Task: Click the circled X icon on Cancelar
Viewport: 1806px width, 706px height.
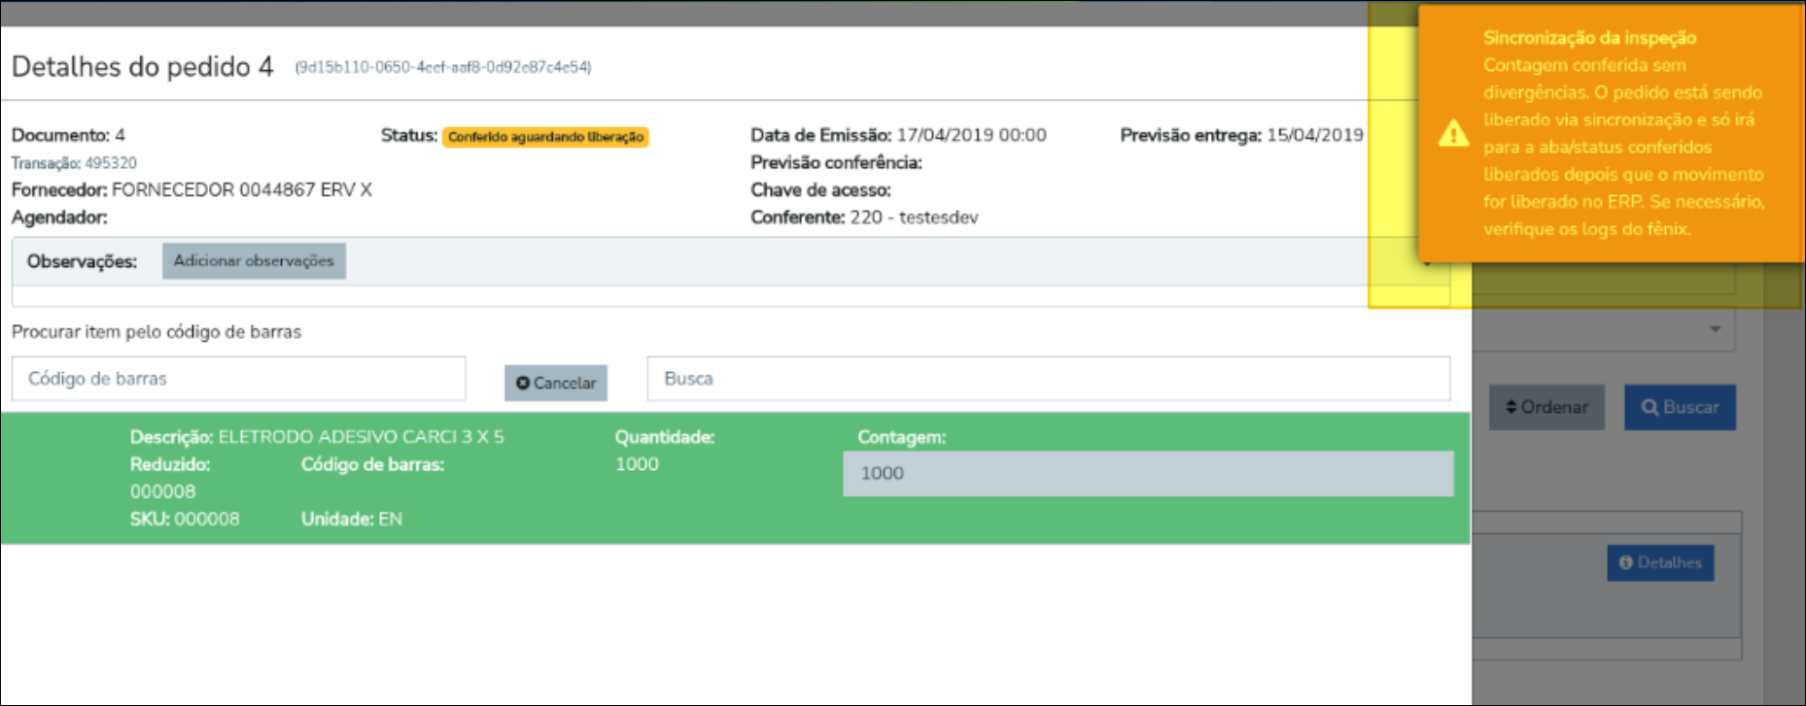Action: coord(523,383)
